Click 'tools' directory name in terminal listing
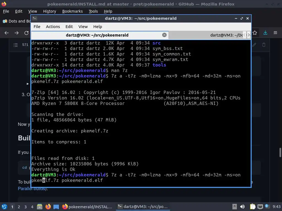Viewport: 282px width, 211px height. (159, 65)
